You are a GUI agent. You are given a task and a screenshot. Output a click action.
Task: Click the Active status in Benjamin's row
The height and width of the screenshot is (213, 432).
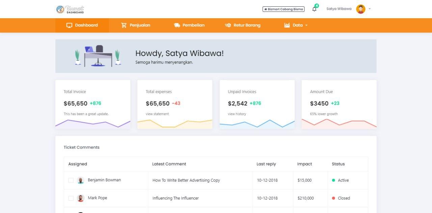pos(341,180)
